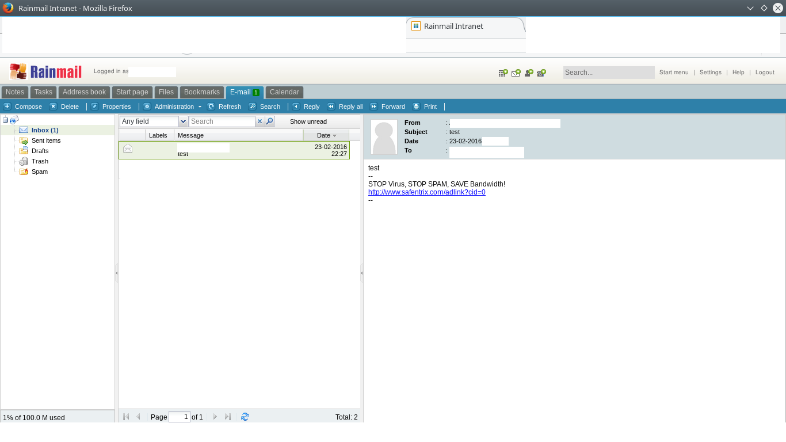Image resolution: width=786 pixels, height=442 pixels.
Task: Click the Labels column header
Action: [x=159, y=135]
